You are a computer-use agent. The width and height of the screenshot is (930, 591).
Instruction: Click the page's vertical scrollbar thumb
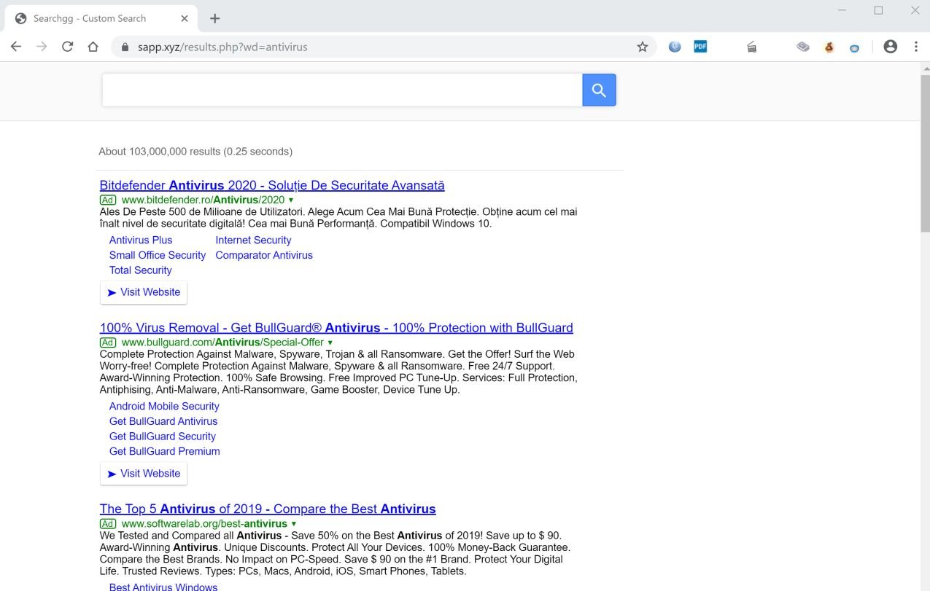coord(924,153)
